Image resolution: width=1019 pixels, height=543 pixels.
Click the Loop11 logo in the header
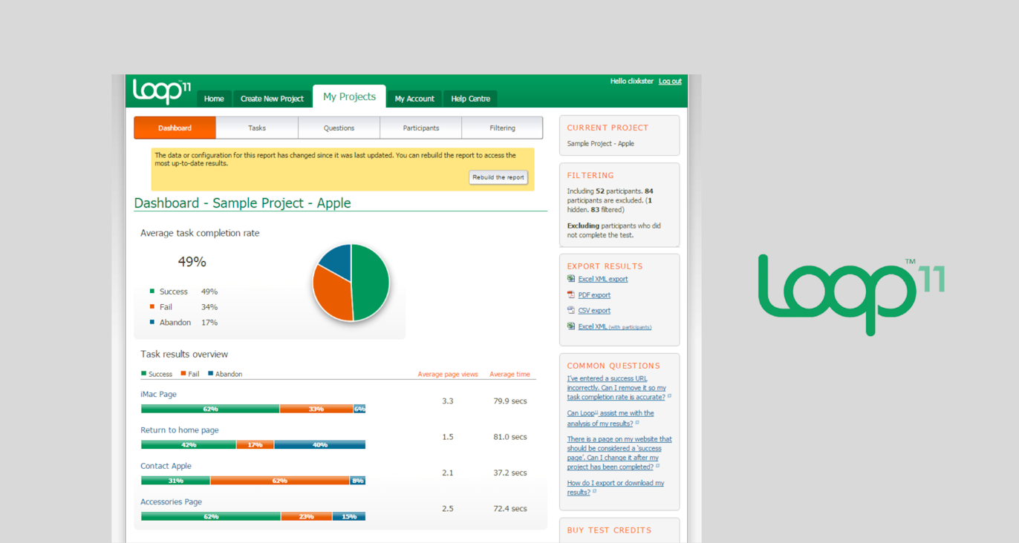tap(160, 91)
